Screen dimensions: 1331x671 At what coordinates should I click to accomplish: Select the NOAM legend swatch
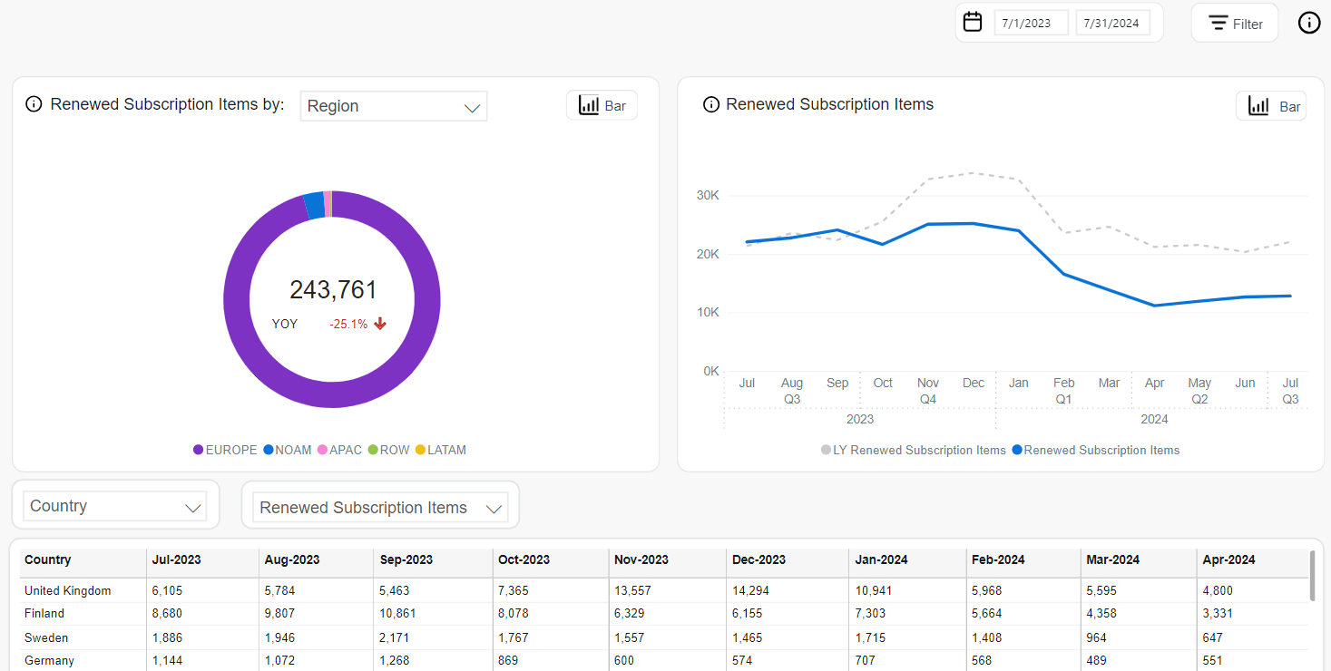click(269, 450)
